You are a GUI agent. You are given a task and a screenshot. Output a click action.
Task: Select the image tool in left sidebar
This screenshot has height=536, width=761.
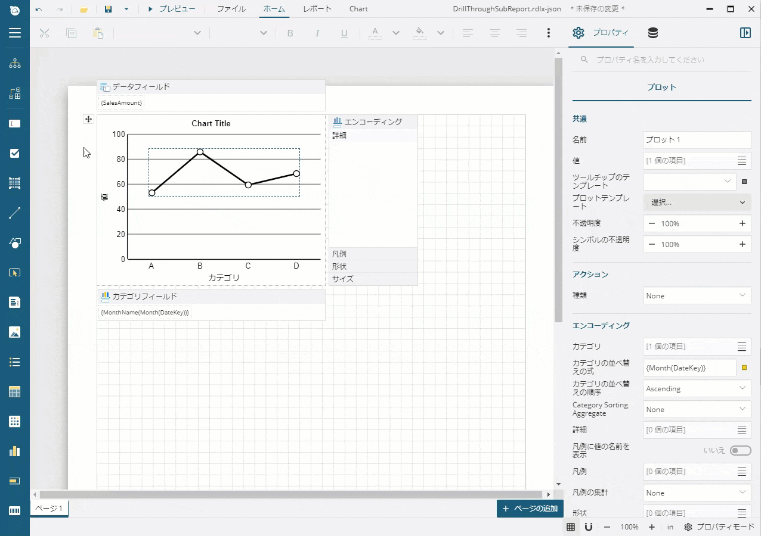[15, 332]
